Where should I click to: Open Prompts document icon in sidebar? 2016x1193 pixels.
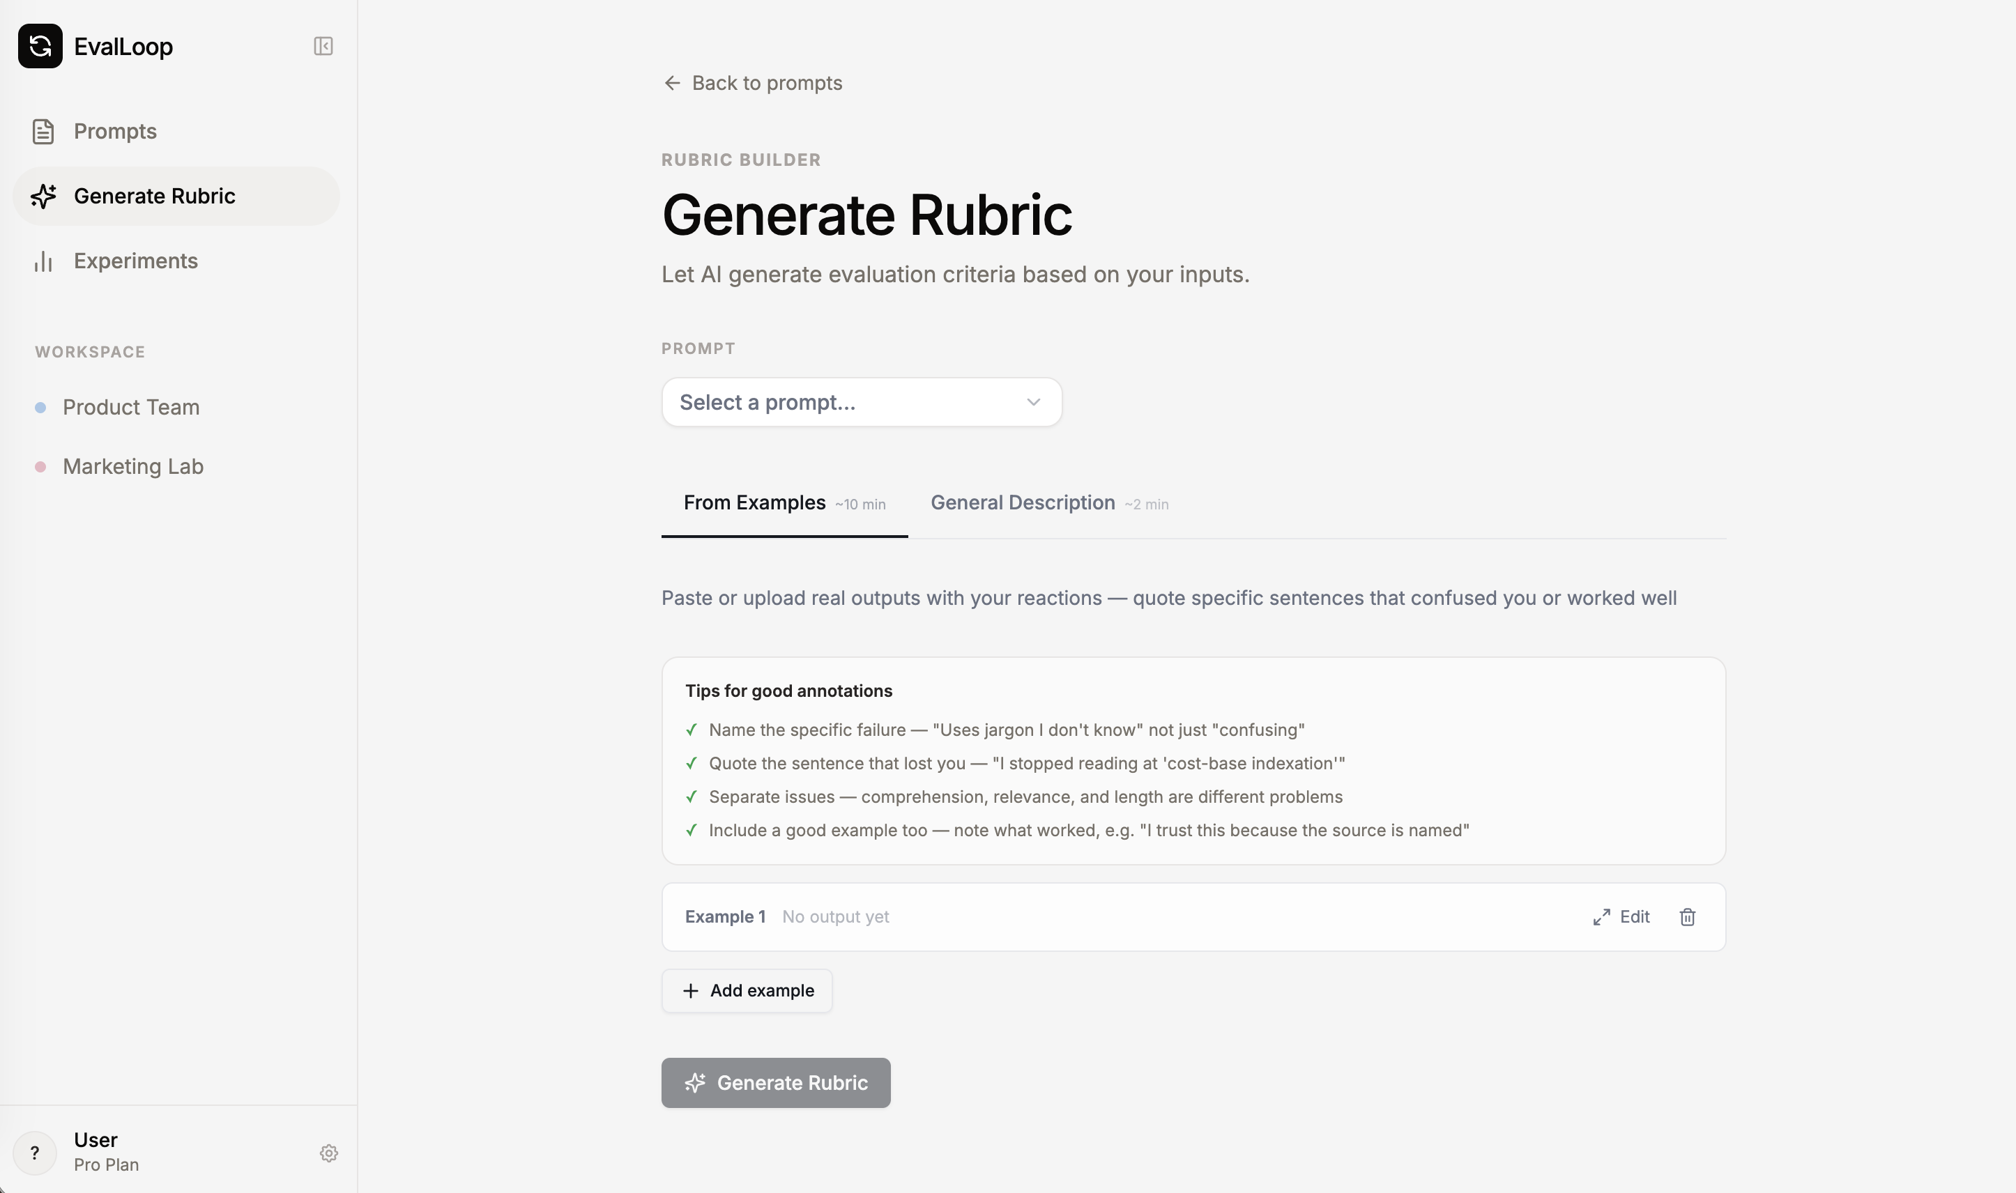pos(43,131)
